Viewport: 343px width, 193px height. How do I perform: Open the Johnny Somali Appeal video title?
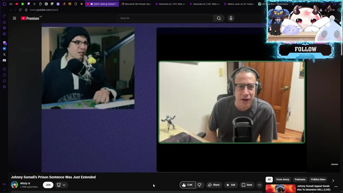tap(313, 188)
